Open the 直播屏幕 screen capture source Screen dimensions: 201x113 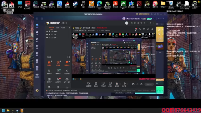pos(89,84)
